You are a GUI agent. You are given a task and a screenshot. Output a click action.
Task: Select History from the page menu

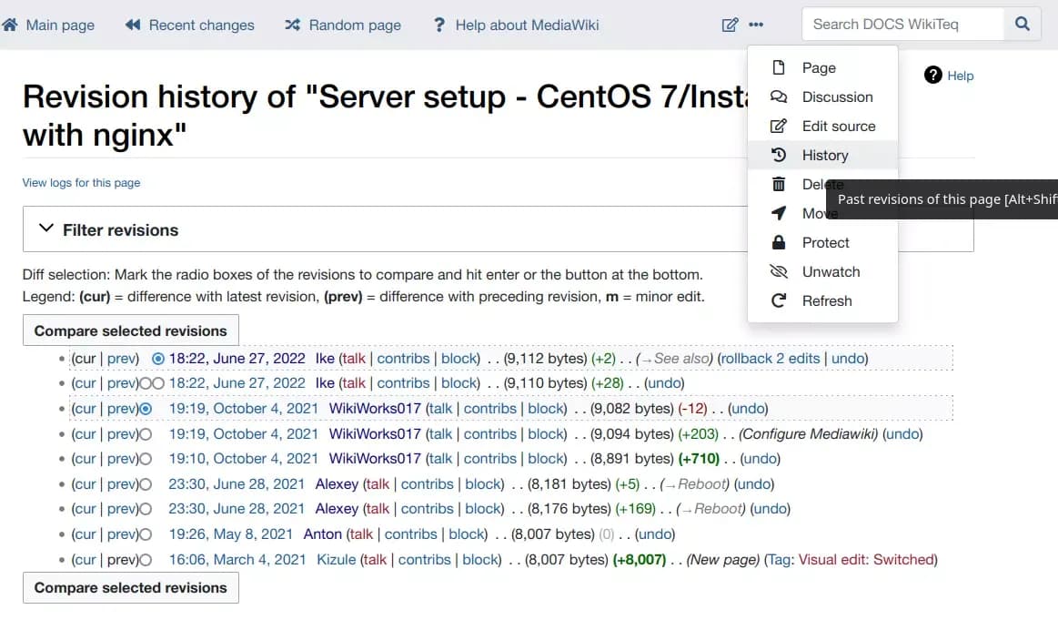(823, 155)
